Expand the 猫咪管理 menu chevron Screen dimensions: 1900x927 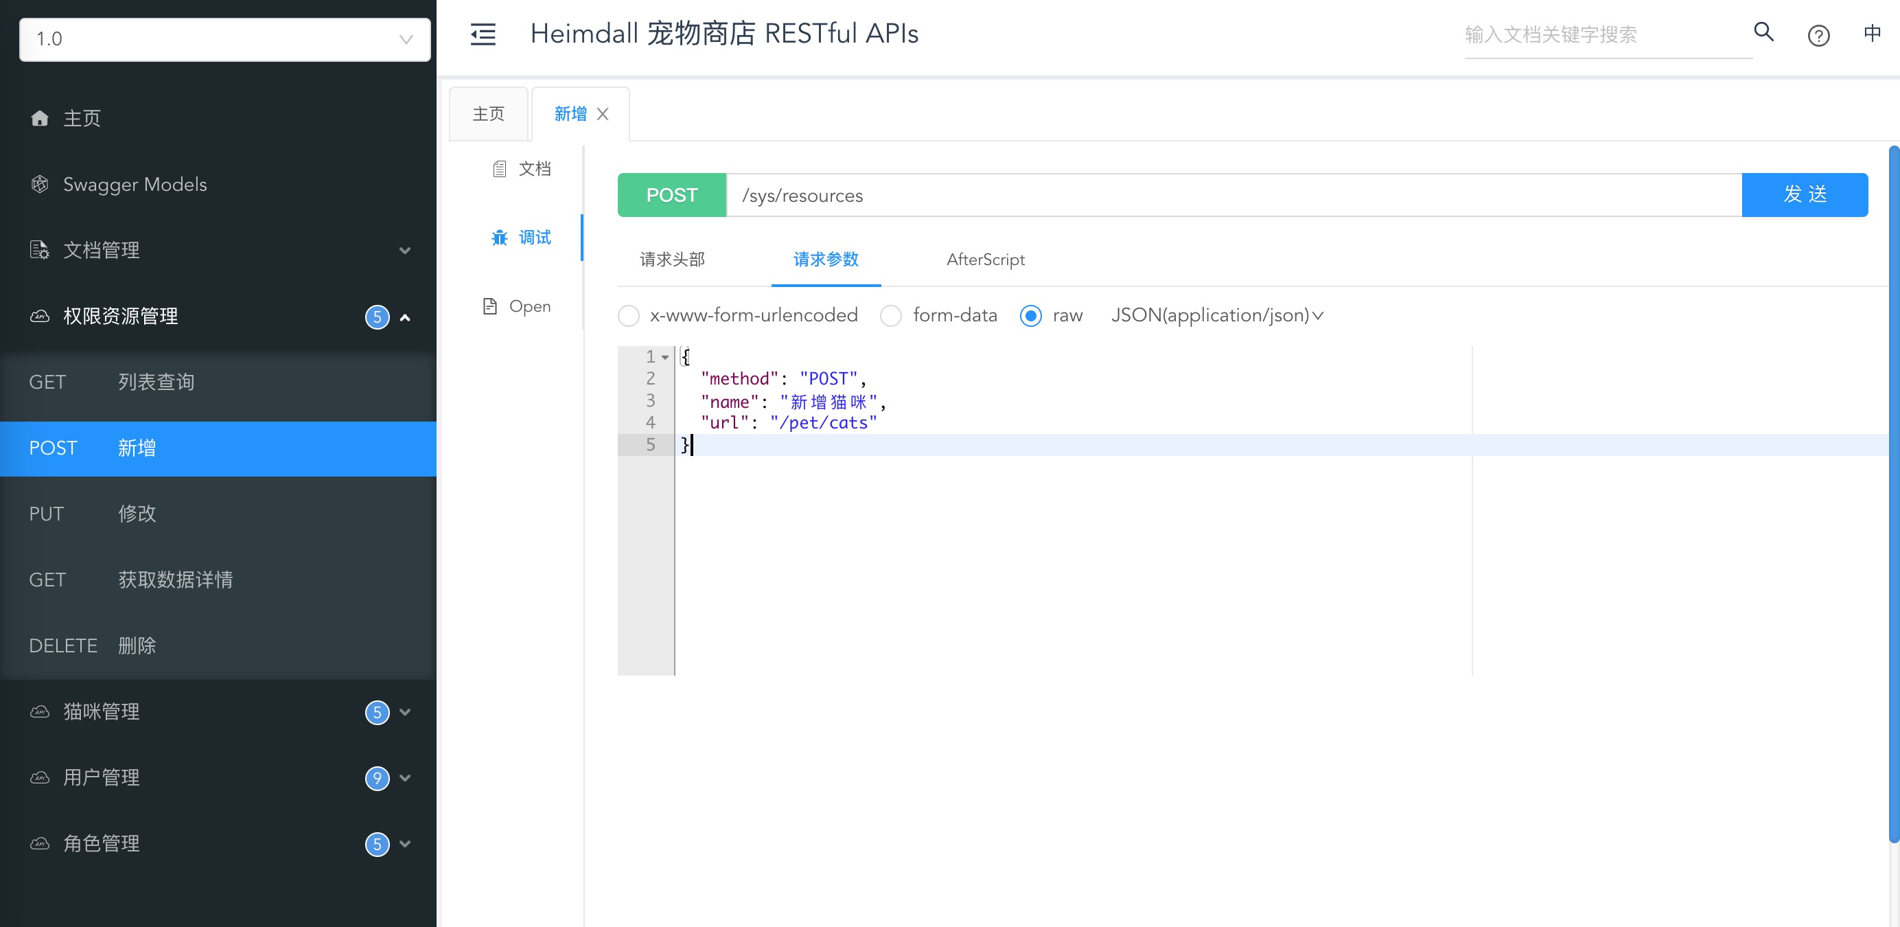click(x=405, y=712)
